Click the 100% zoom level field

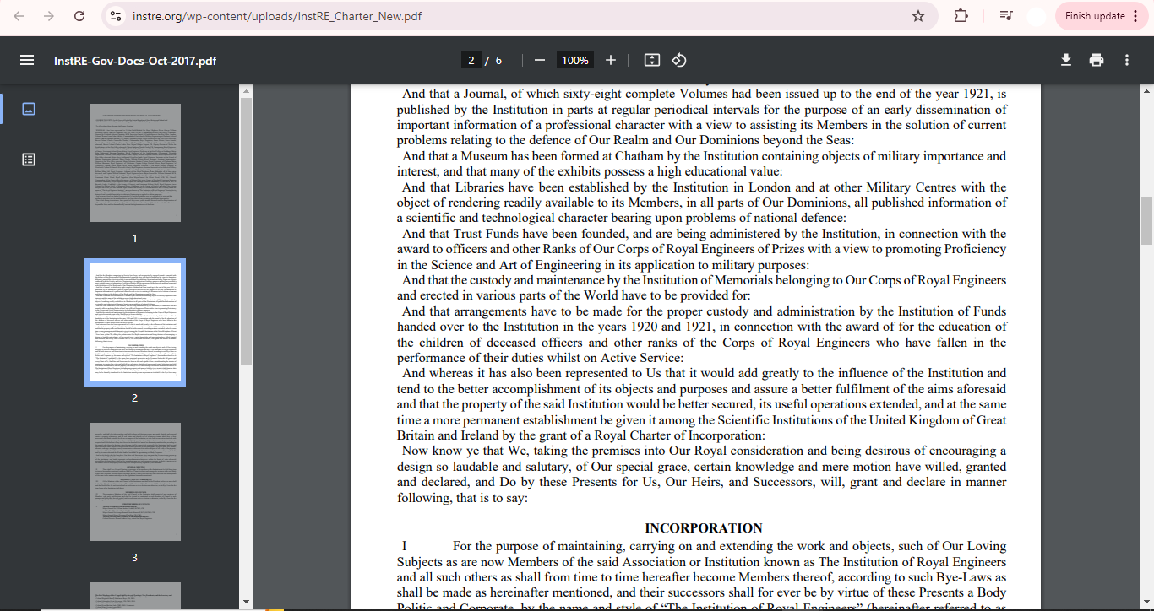pyautogui.click(x=575, y=60)
